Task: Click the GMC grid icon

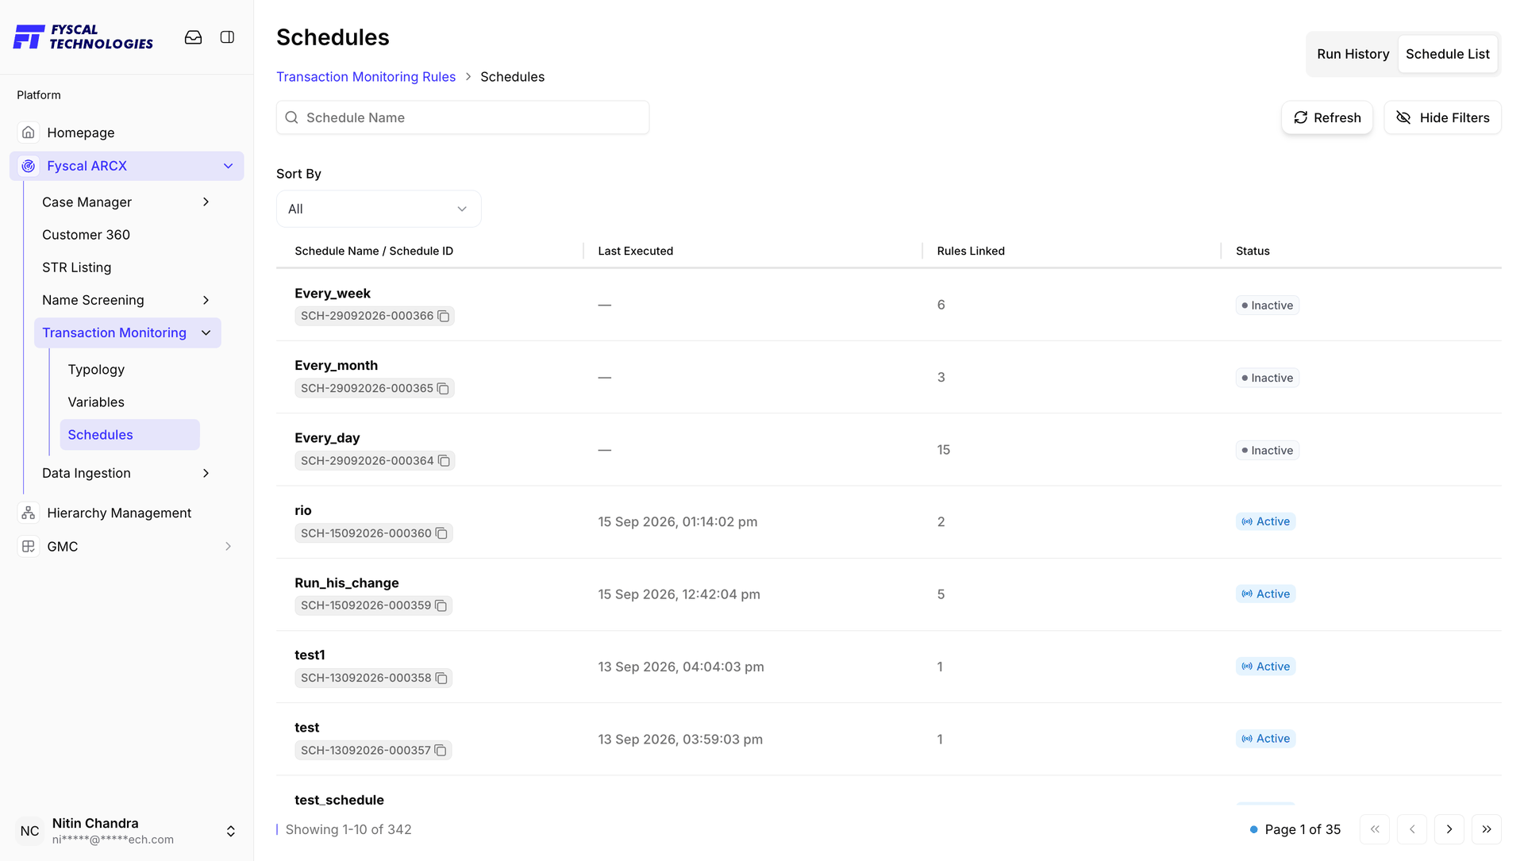Action: pos(29,546)
